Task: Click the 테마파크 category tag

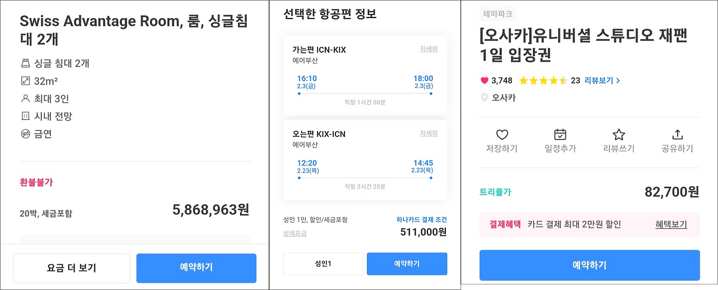Action: tap(497, 14)
